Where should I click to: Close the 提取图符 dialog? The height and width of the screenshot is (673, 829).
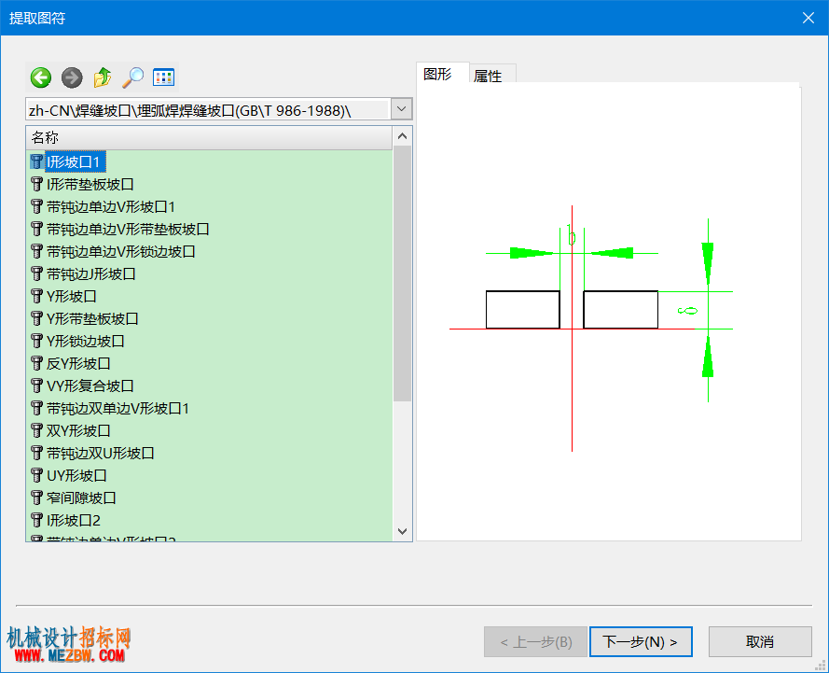808,18
